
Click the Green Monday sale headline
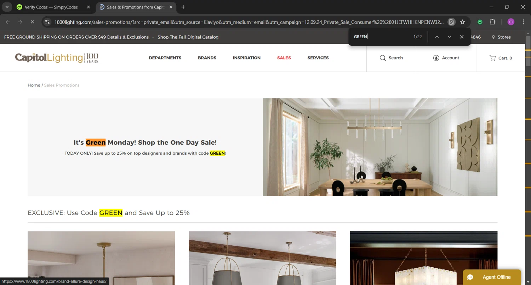tap(145, 142)
